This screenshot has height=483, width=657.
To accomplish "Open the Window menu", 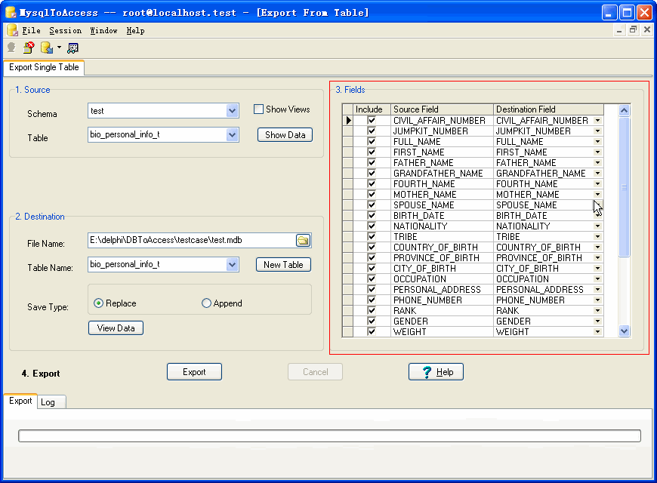I will coord(103,31).
